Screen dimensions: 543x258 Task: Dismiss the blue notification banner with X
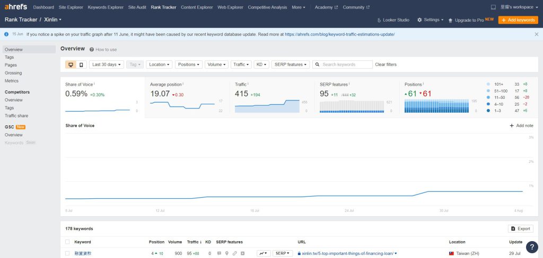pyautogui.click(x=537, y=34)
